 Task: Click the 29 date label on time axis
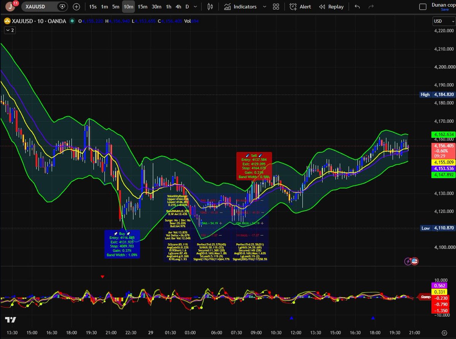pyautogui.click(x=150, y=333)
